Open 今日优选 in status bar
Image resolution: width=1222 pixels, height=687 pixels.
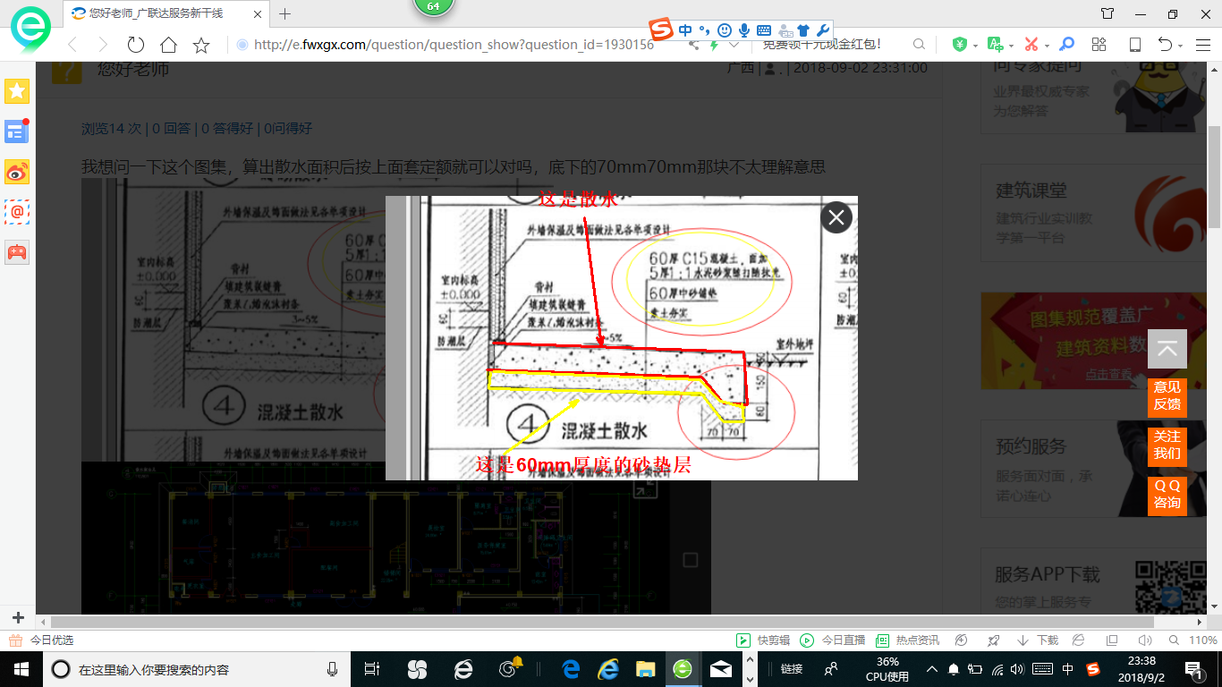(x=41, y=640)
